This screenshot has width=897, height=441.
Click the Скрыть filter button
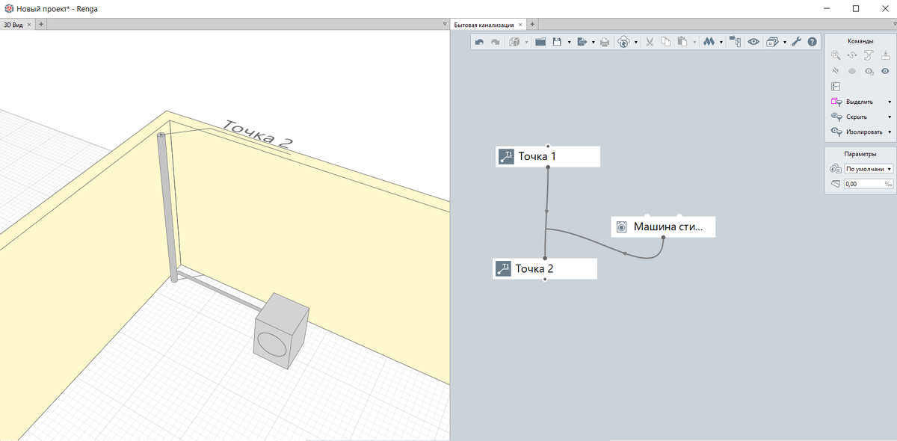click(856, 117)
